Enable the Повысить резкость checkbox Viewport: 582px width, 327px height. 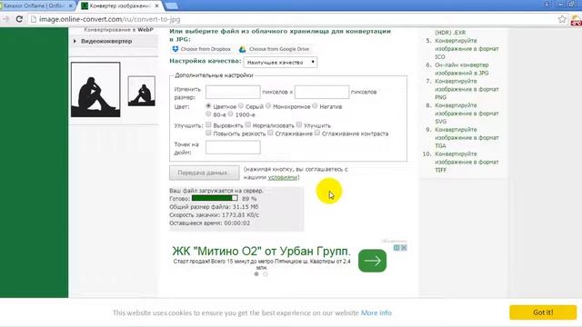208,133
